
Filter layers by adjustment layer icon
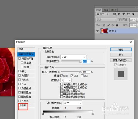(119, 14)
